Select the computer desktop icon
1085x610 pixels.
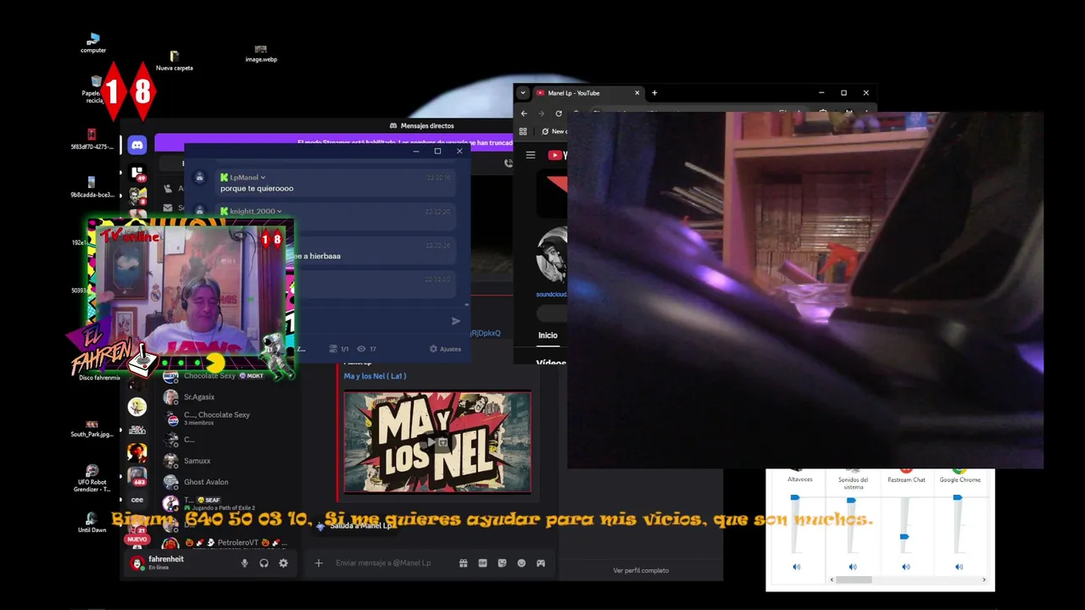coord(93,43)
